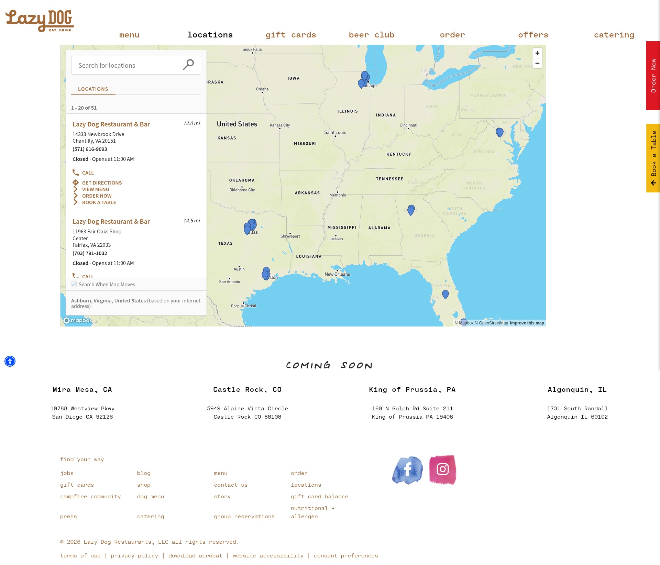Select the LOCATIONS tab
The image size is (660, 565).
click(93, 89)
